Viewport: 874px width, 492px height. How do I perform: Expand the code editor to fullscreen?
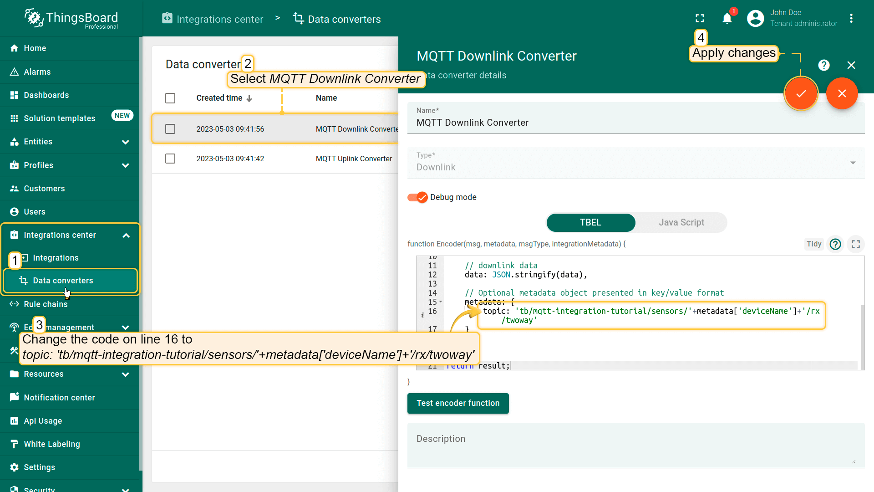coord(856,244)
